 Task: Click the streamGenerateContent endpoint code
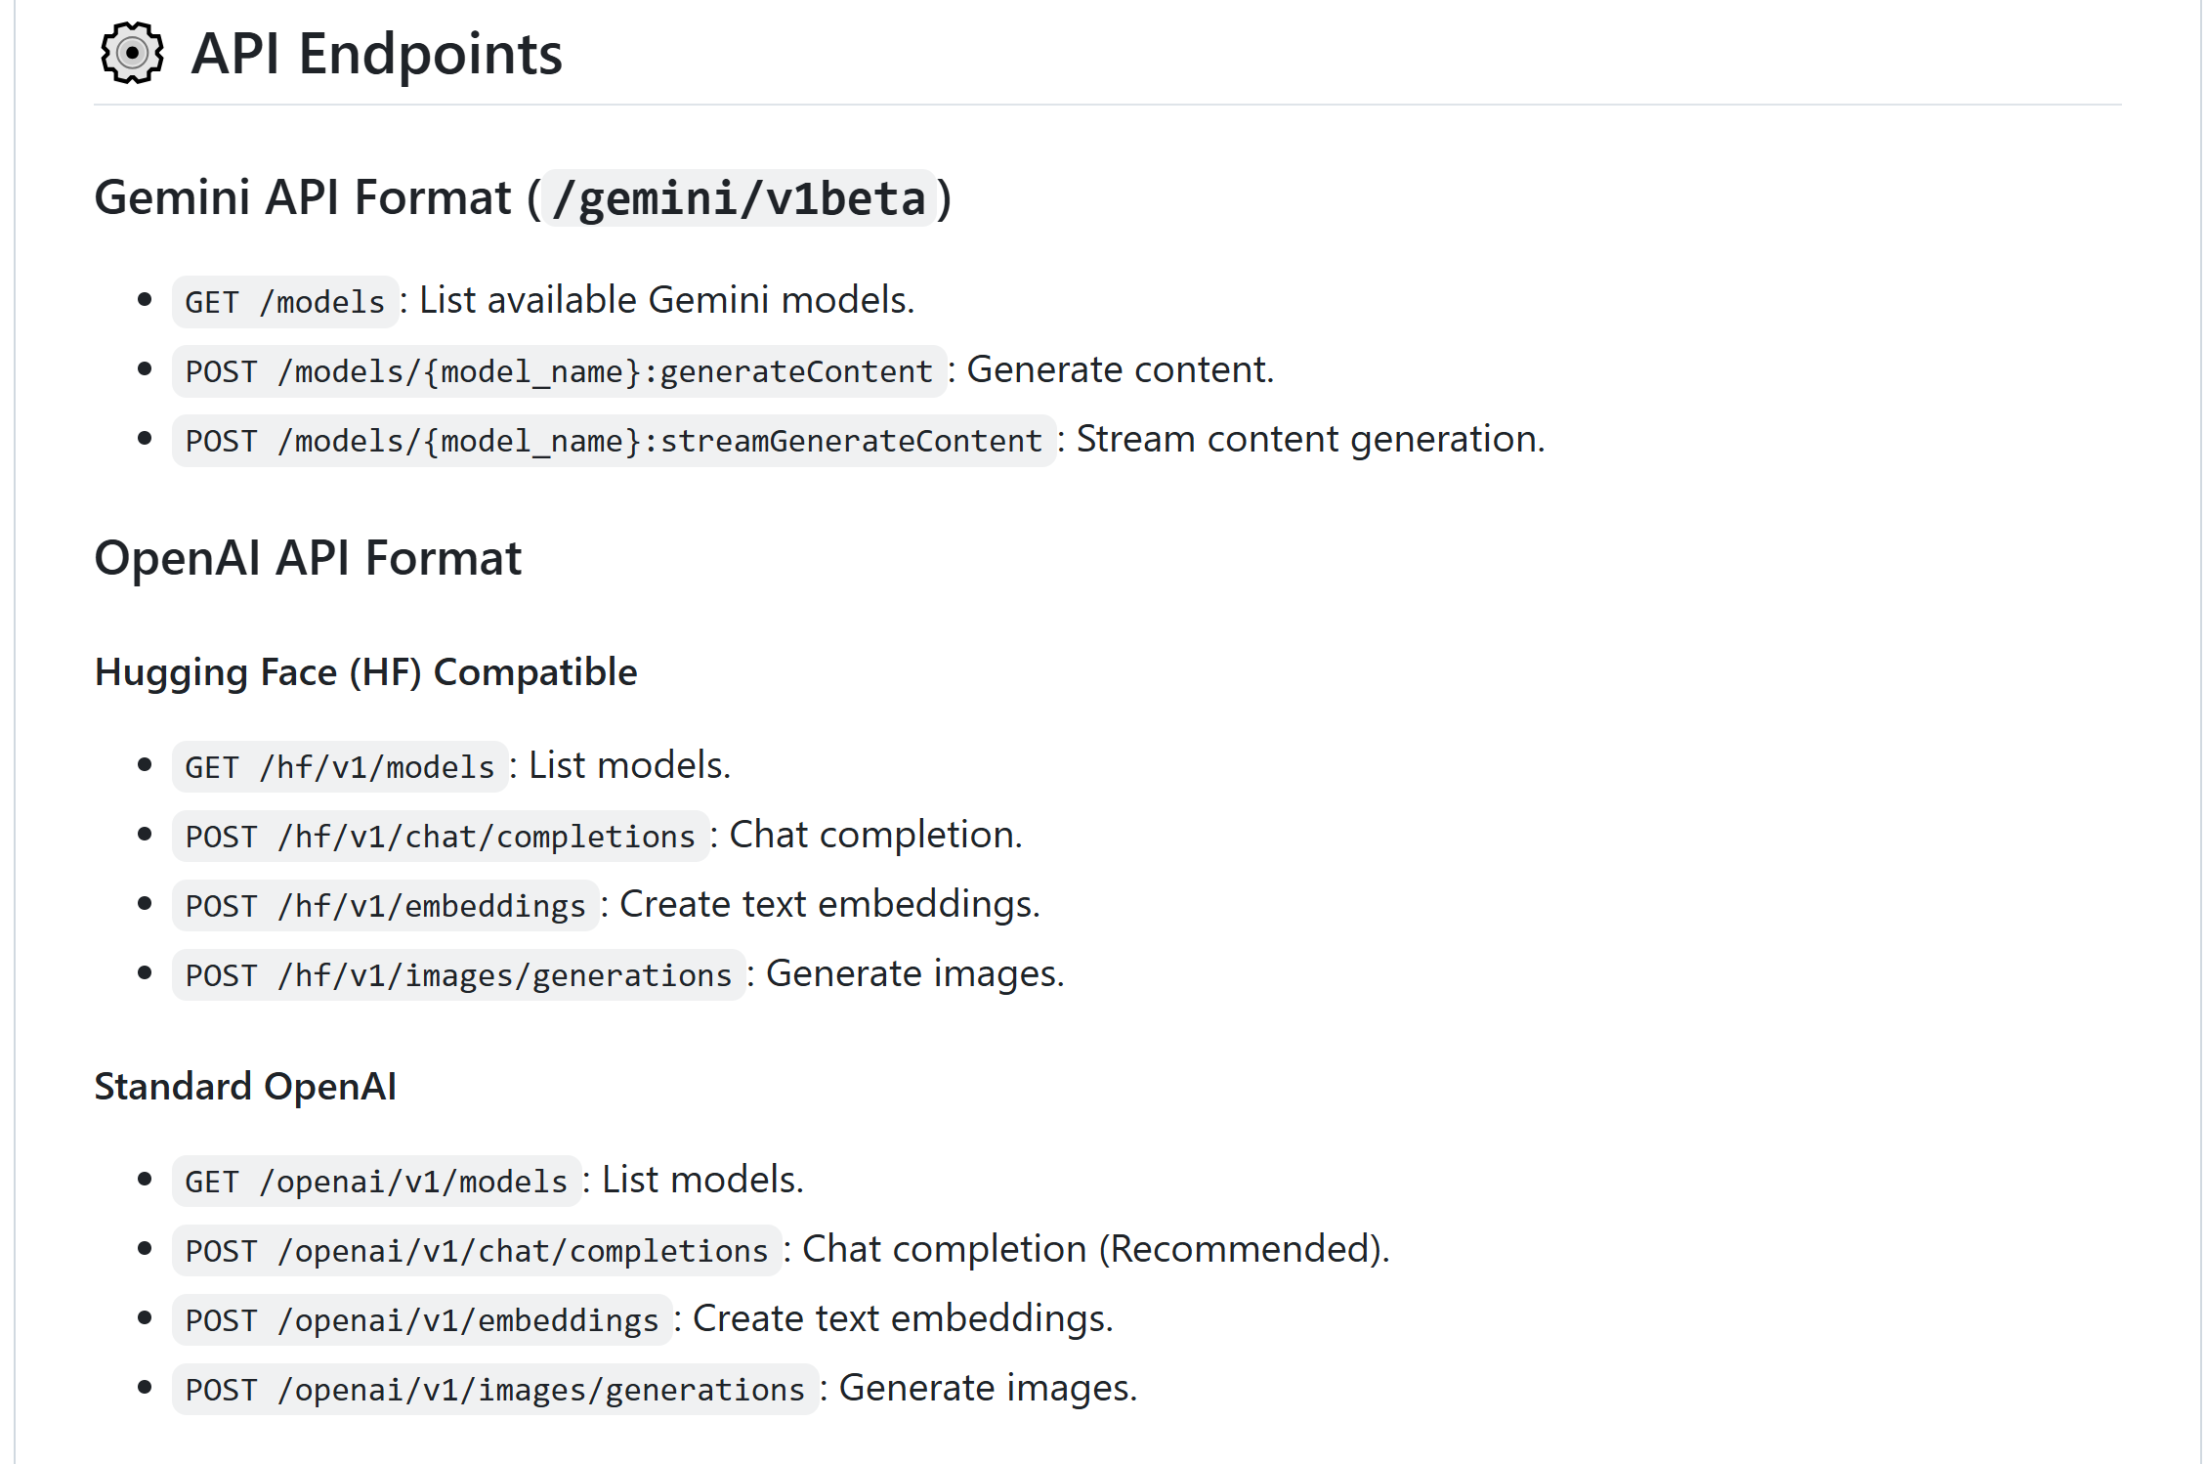(x=615, y=441)
